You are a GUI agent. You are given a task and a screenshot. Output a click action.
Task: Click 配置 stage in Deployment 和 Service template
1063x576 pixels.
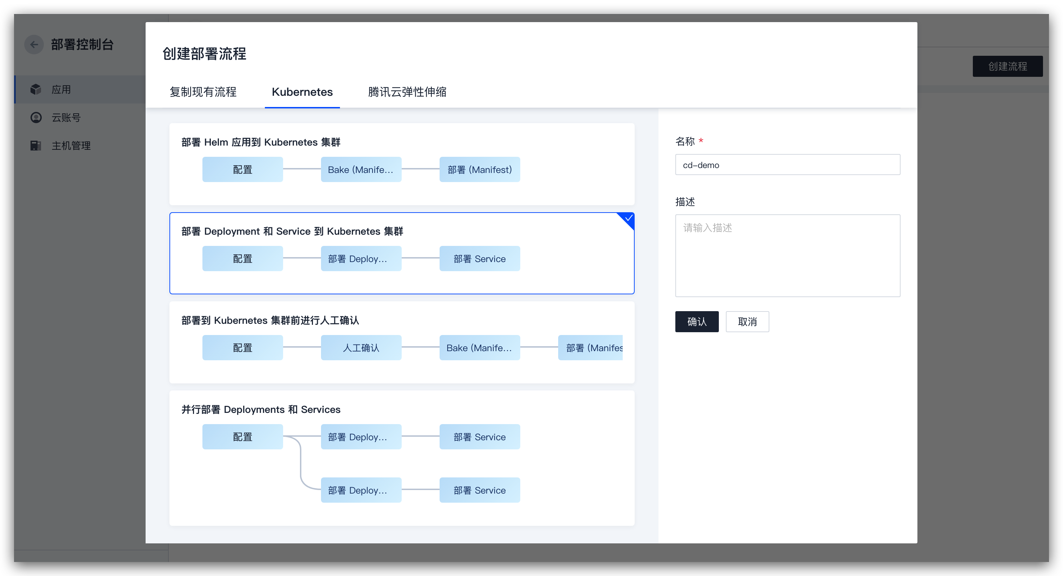click(x=242, y=258)
